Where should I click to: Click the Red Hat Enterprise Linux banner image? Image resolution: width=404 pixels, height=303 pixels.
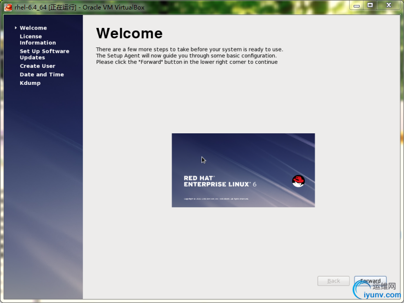pyautogui.click(x=243, y=170)
